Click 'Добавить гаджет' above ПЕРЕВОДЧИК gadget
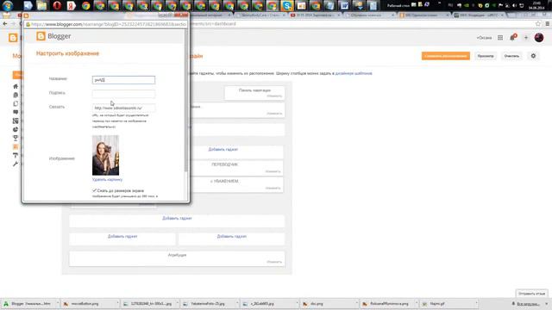This screenshot has height=310, width=552. coord(223,149)
